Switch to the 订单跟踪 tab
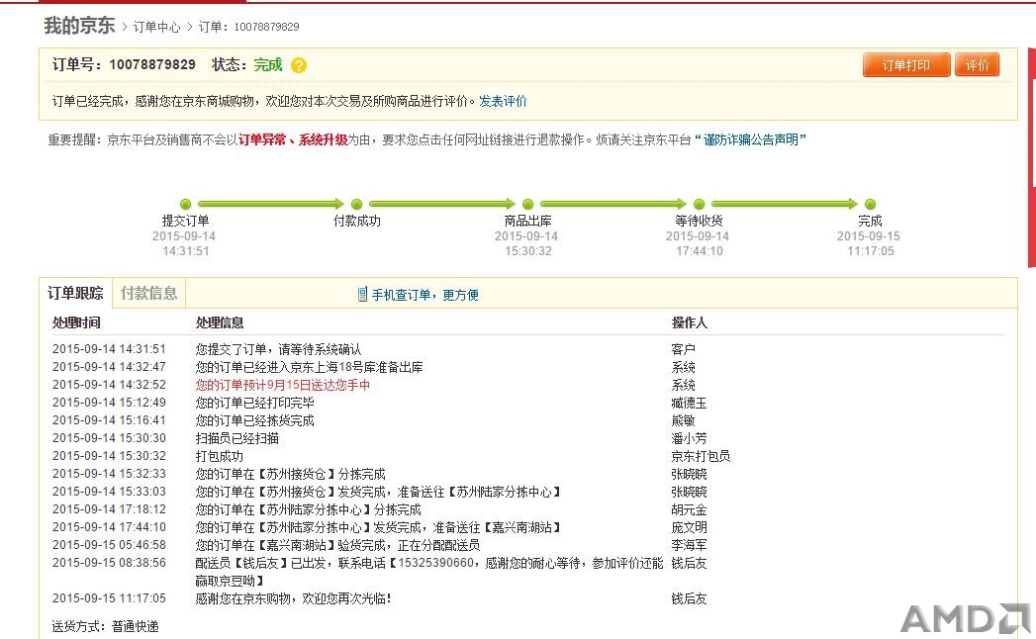This screenshot has width=1036, height=639. click(x=75, y=293)
